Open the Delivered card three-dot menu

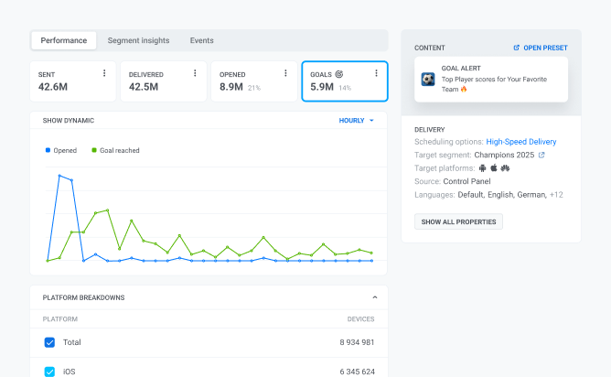195,73
